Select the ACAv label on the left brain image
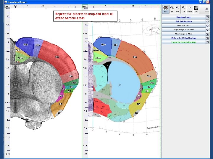The image size is (213, 159). pos(20,58)
